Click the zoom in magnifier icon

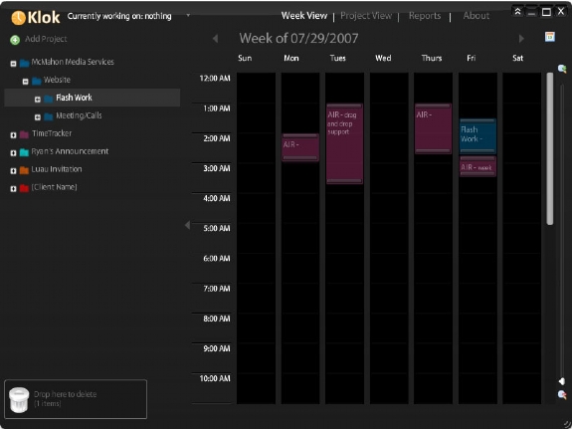tap(562, 69)
